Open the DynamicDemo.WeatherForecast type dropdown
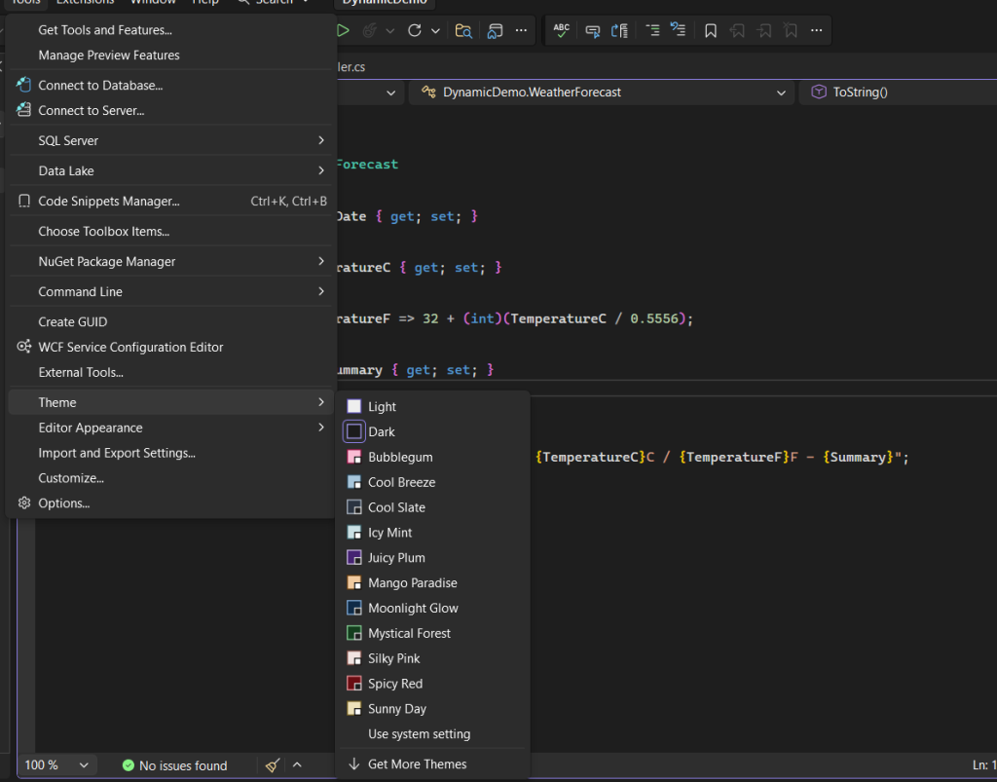Screen dimensions: 997x782 [602, 93]
